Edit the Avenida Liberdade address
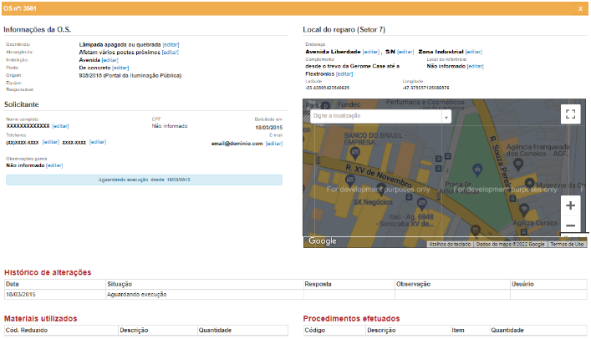Image resolution: width=591 pixels, height=339 pixels. click(x=371, y=52)
